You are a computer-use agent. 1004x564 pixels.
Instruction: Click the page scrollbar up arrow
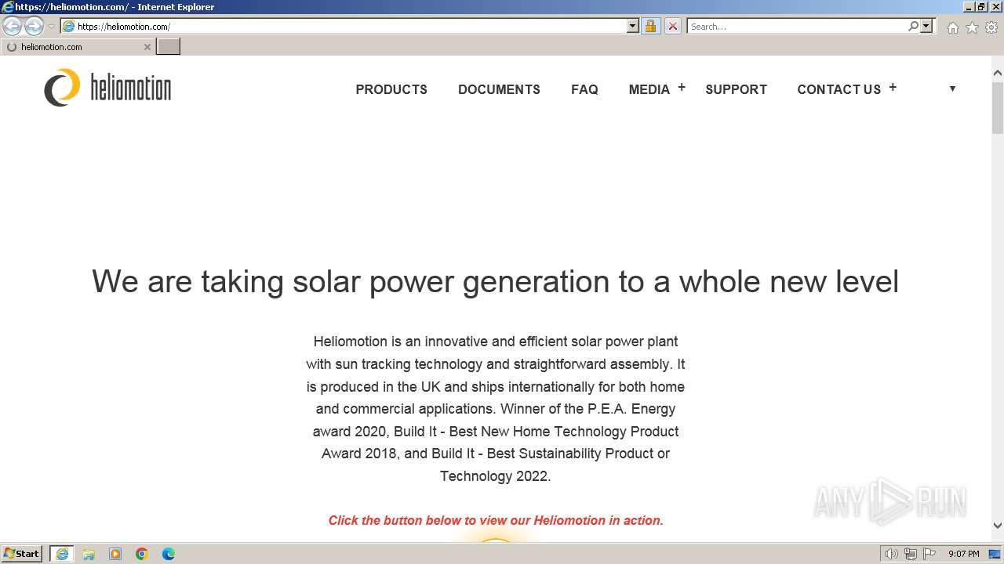(x=998, y=74)
